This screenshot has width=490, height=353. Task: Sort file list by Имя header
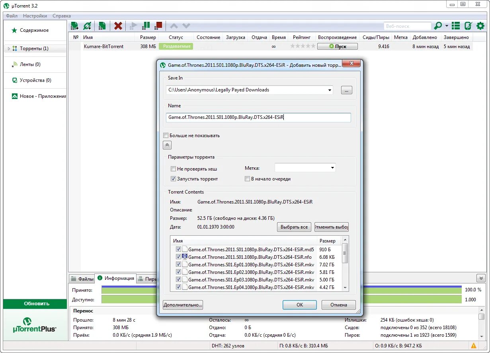point(244,241)
